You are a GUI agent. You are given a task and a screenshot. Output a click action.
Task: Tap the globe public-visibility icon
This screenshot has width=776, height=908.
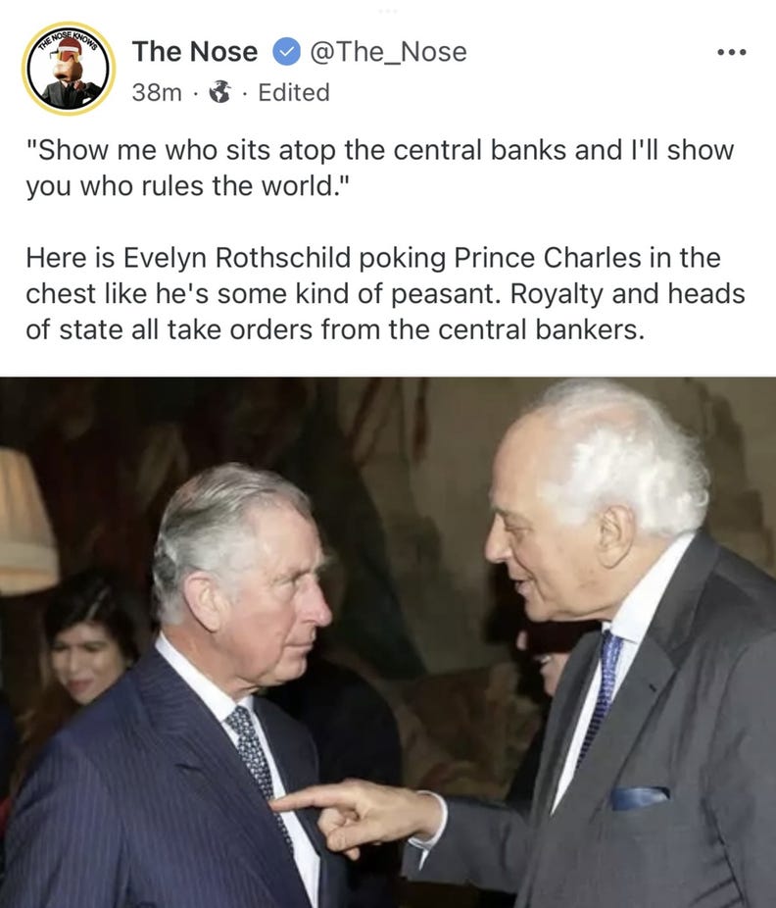pos(219,92)
